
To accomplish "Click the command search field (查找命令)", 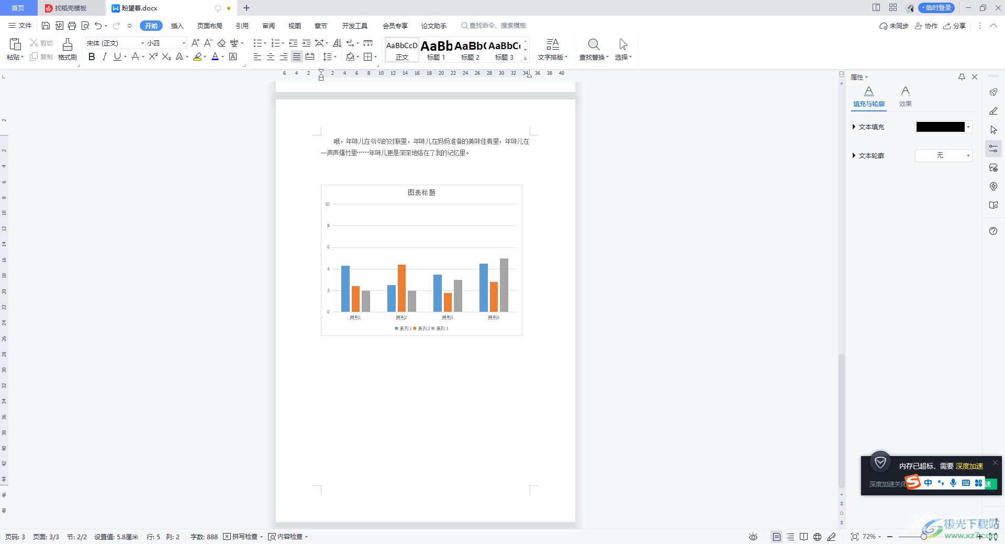I will (494, 26).
